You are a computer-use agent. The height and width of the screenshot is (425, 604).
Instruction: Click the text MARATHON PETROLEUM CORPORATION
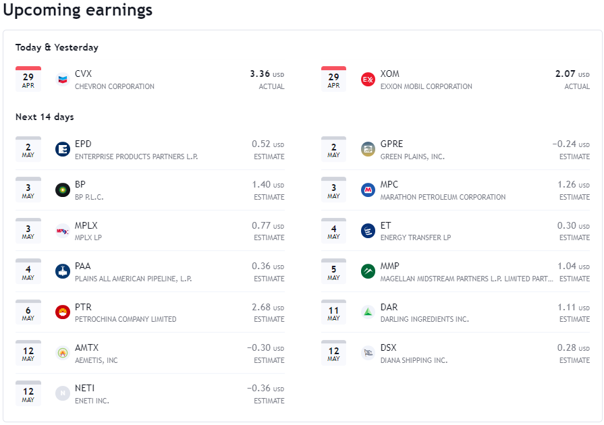pos(443,197)
